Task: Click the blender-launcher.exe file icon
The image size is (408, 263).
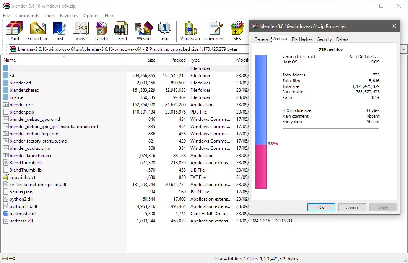Action: (6, 155)
